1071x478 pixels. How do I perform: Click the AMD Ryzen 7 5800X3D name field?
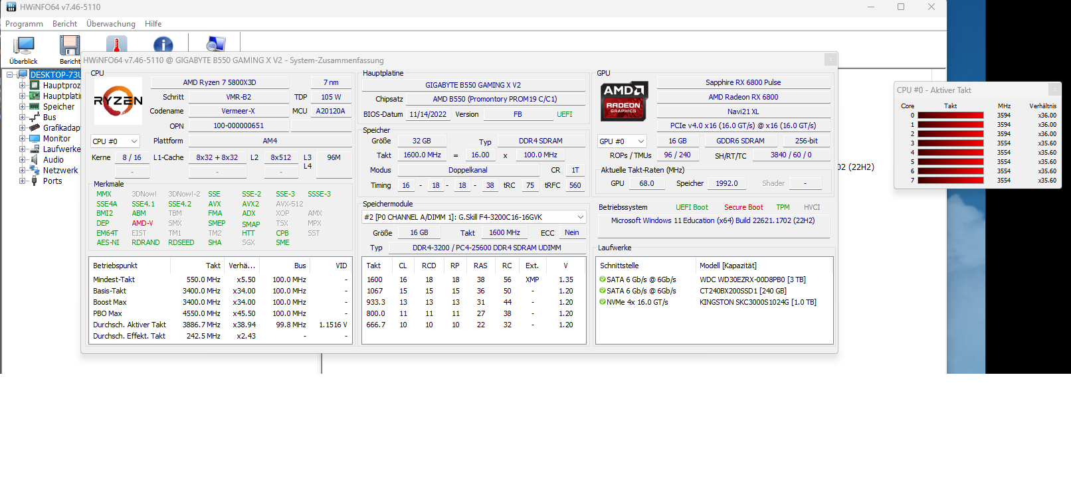click(220, 82)
